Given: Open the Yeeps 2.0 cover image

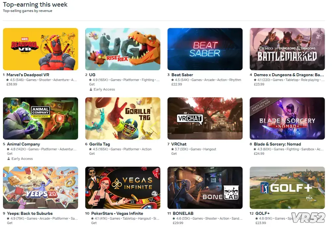Looking at the screenshot, I should (x=41, y=188).
